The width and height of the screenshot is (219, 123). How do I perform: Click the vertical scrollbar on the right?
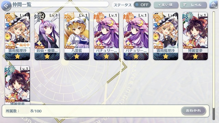pyautogui.click(x=214, y=66)
